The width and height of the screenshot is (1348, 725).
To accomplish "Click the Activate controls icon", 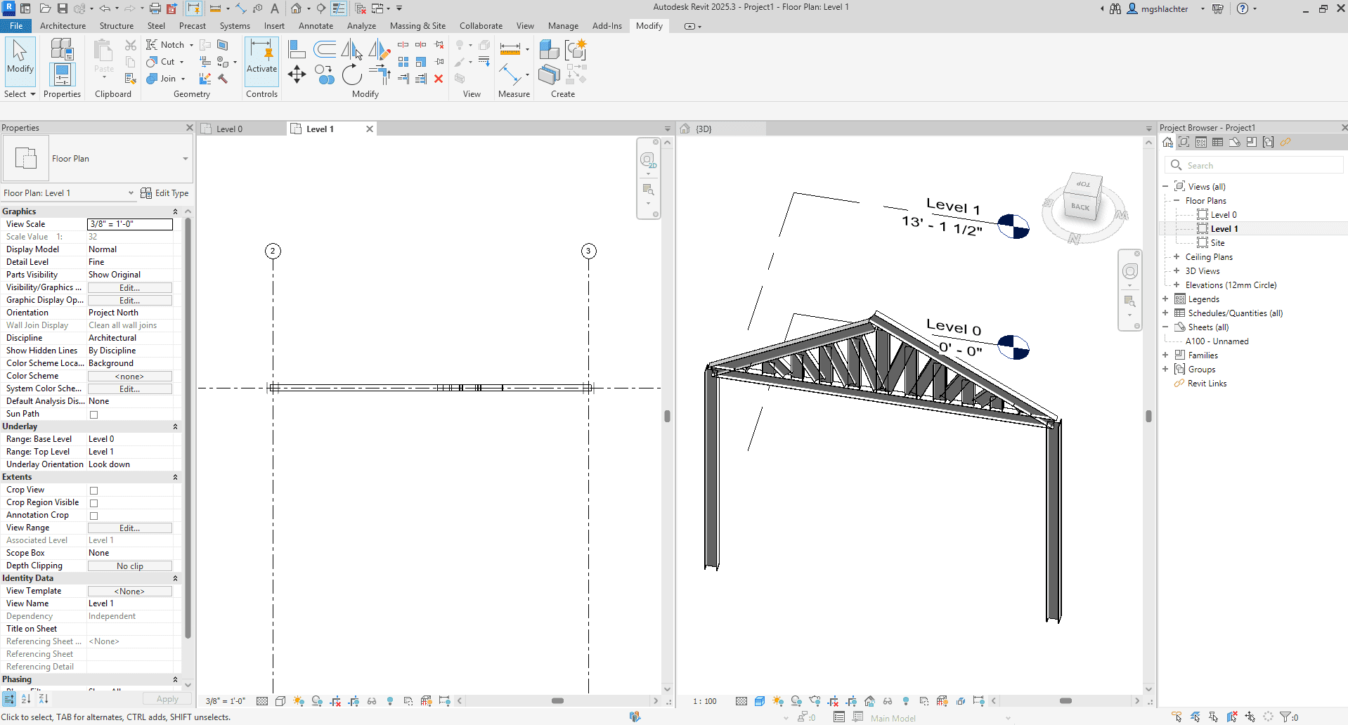I will [x=261, y=62].
